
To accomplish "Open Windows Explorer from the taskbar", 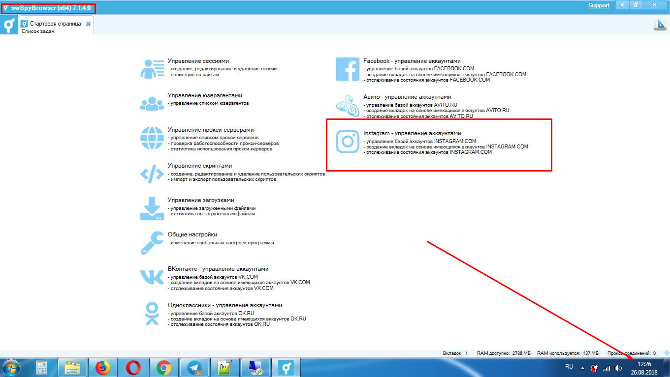I will (x=72, y=367).
